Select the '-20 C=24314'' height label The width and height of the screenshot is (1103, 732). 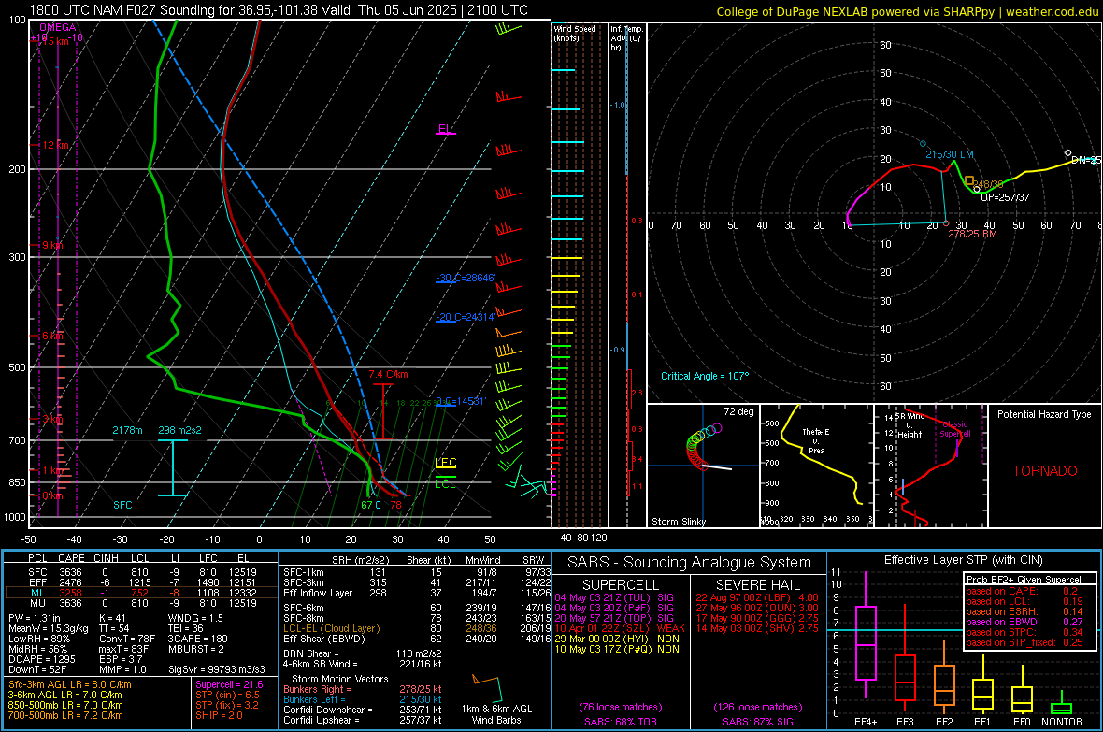pyautogui.click(x=465, y=318)
